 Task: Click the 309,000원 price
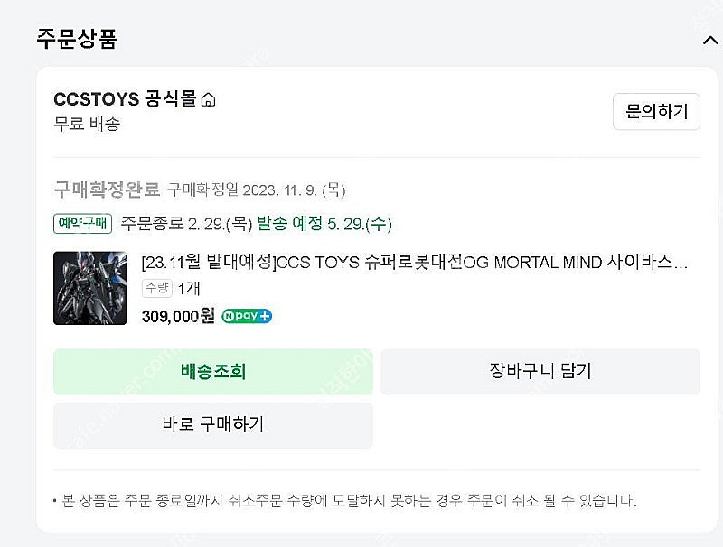pyautogui.click(x=178, y=316)
